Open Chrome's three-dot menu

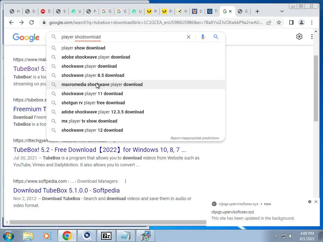[312, 22]
